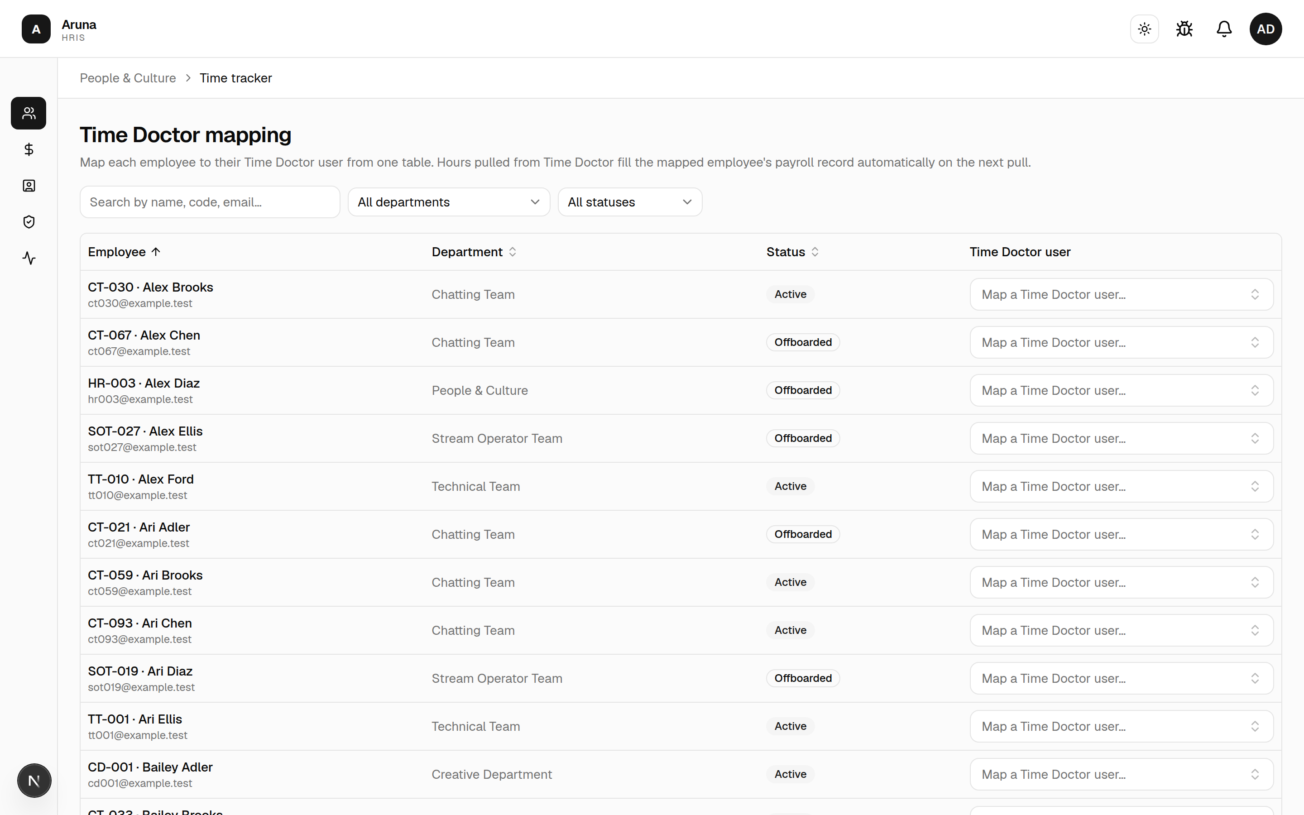Click Alex Ellis' Stream Operator Team cell

point(497,438)
